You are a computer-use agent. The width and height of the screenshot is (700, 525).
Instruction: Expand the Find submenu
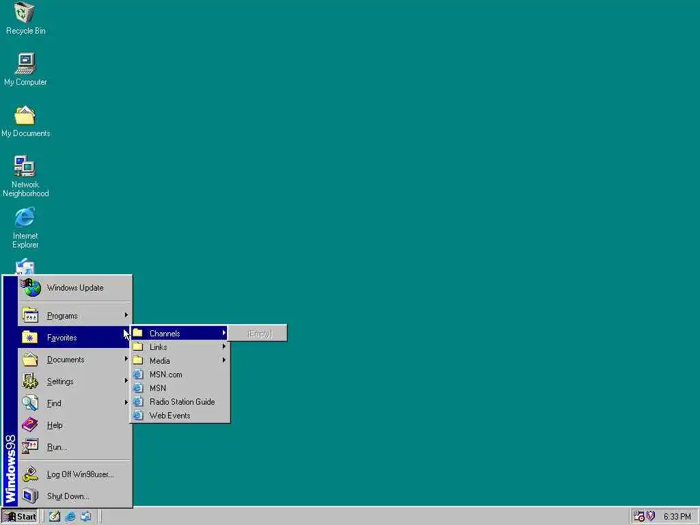point(75,403)
